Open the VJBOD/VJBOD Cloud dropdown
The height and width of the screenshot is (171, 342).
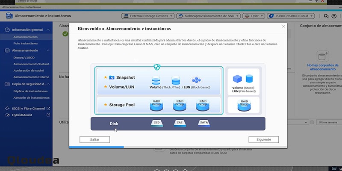pos(291,16)
